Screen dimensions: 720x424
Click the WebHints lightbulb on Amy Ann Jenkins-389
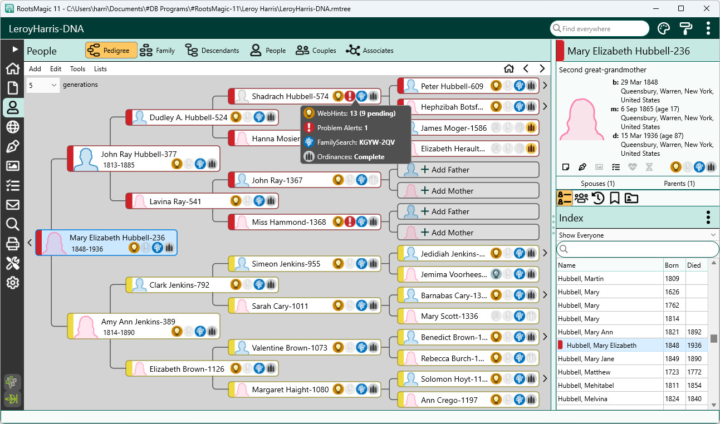point(177,332)
